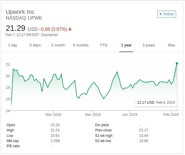Select the YTD range tab
The height and width of the screenshot is (155, 185).
coord(104,45)
